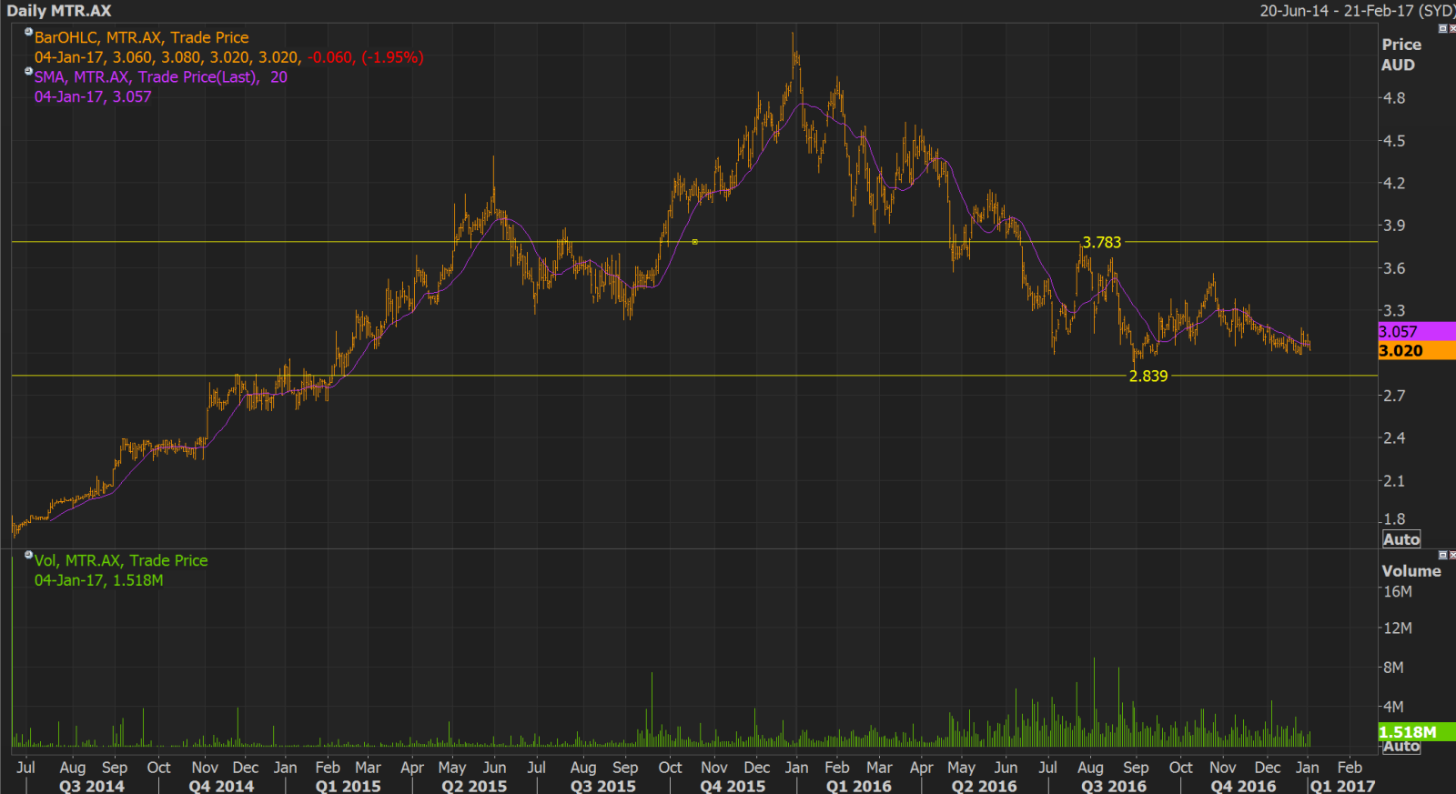
Task: Select the small handle on the 3.783 line
Action: pos(695,242)
